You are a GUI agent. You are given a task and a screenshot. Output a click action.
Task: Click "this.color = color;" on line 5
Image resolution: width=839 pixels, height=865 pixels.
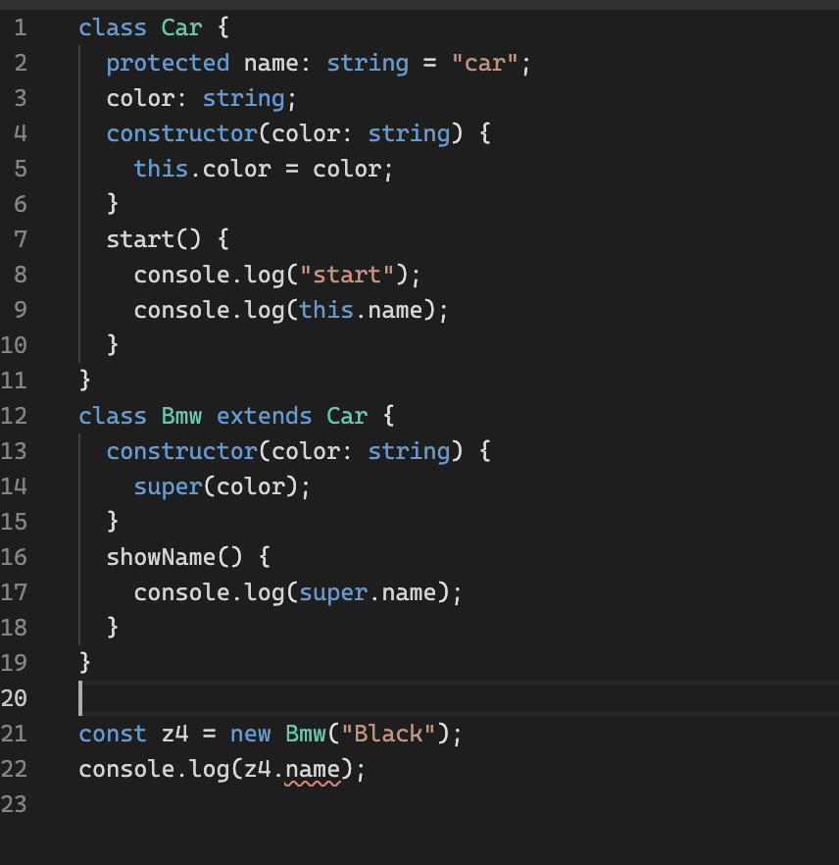coord(264,169)
